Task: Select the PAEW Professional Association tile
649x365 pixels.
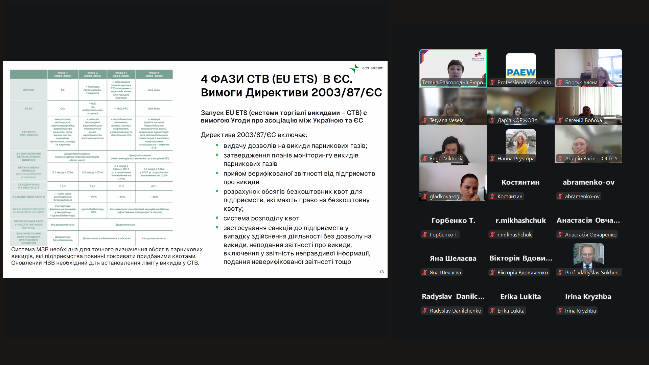Action: tap(520, 68)
